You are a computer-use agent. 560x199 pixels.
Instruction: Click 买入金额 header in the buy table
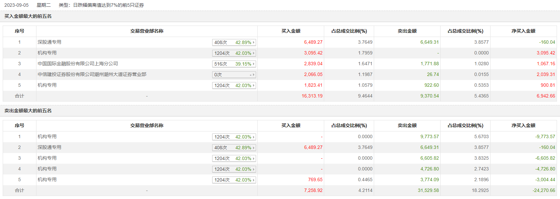pos(291,31)
